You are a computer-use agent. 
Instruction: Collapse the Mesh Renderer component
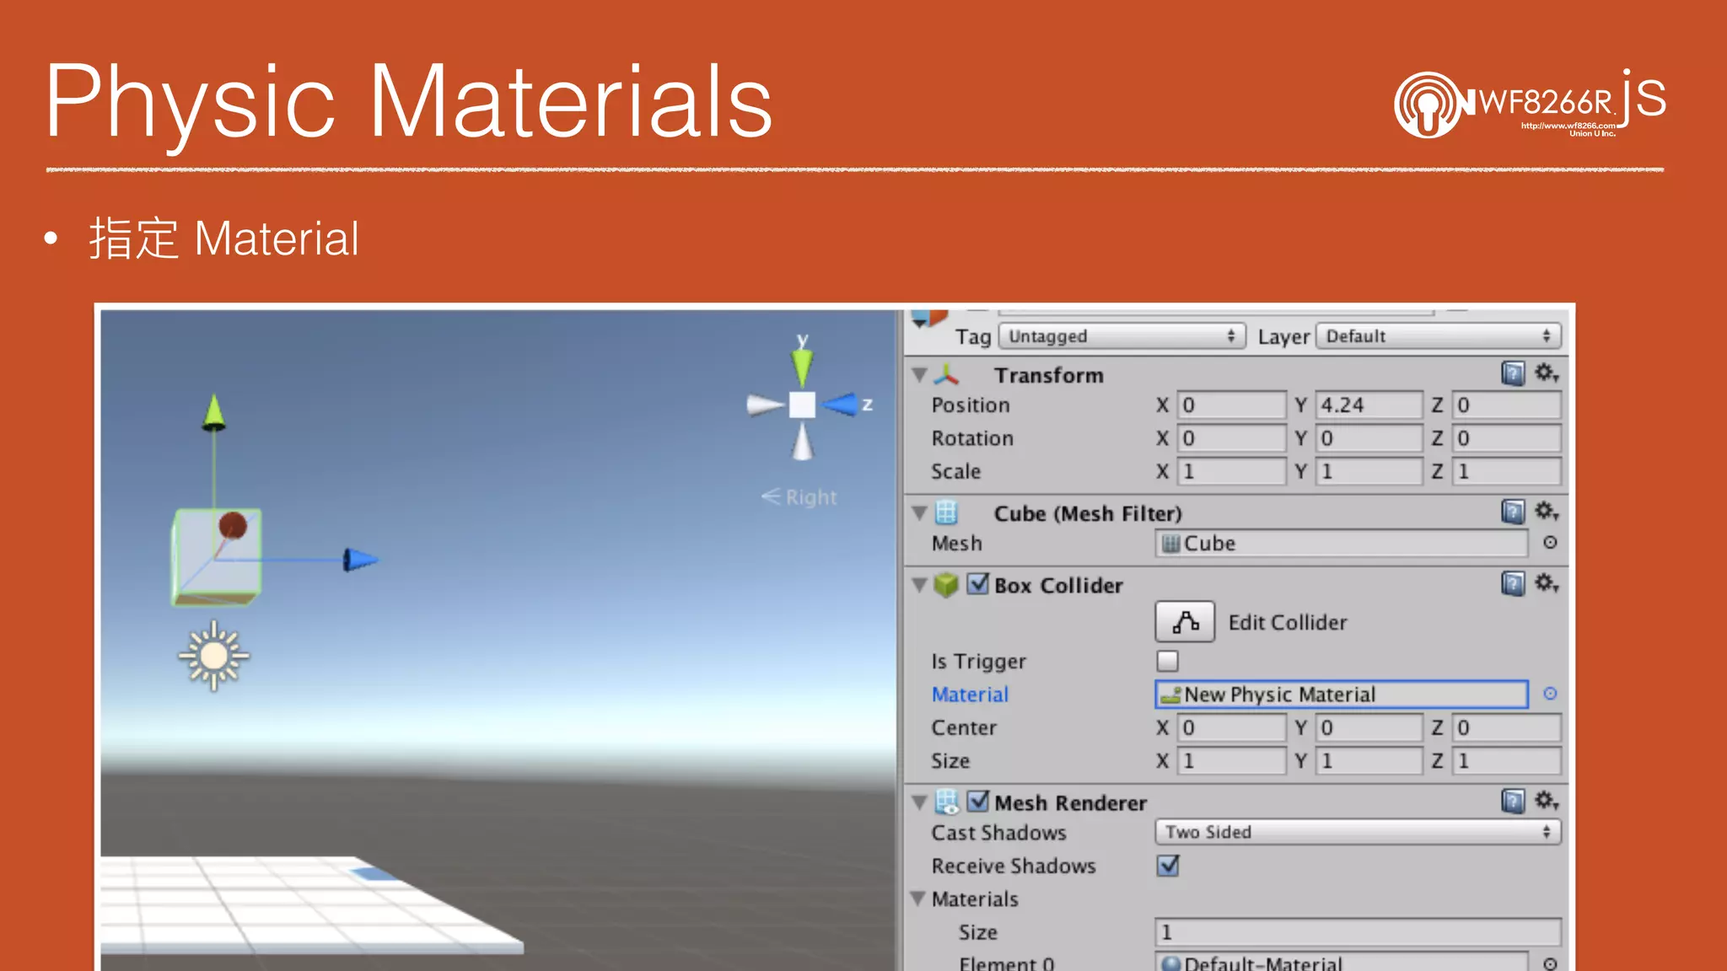[920, 802]
